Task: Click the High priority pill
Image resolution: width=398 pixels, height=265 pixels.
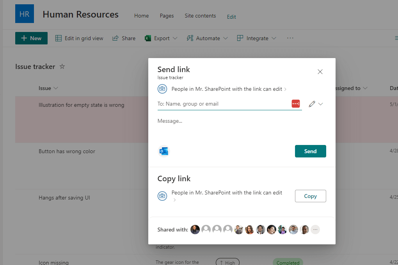Action: [x=227, y=262]
